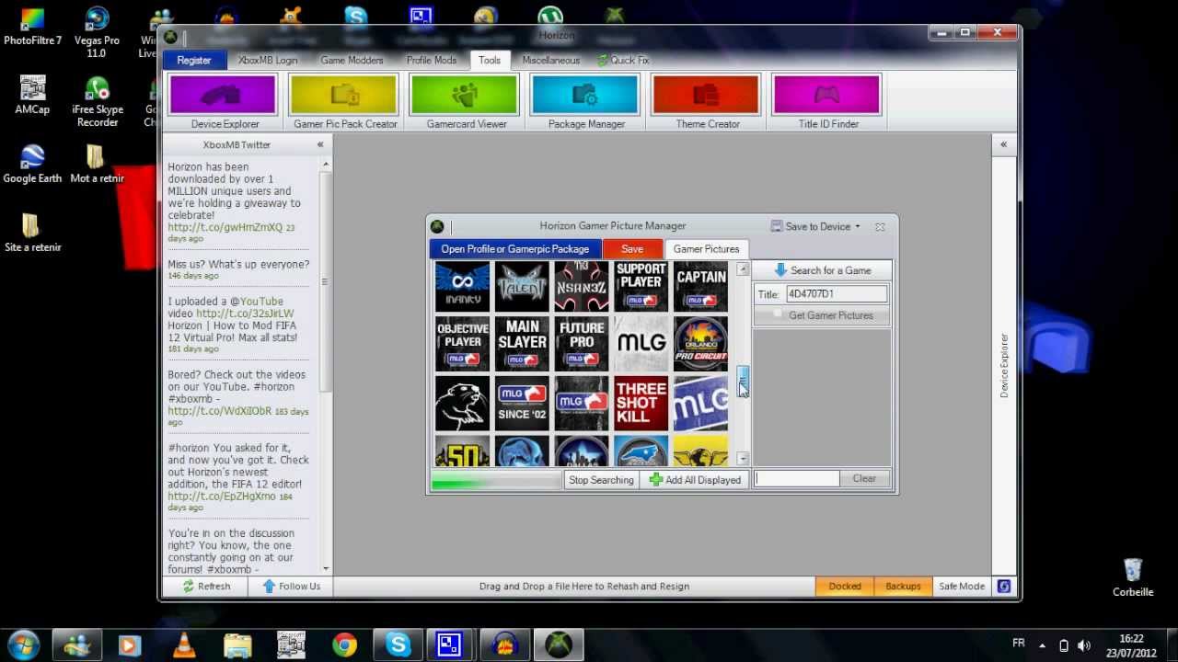Open Google Earth desktop shortcut
Viewport: 1178px width, 662px height.
(32, 164)
